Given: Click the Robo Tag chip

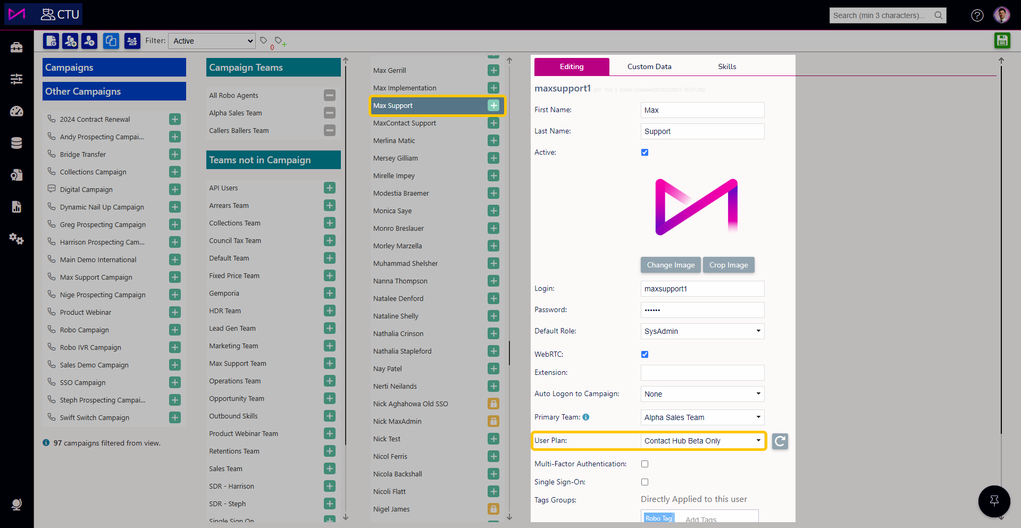Looking at the screenshot, I should coord(658,518).
